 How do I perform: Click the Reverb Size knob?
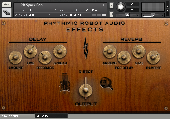pos(139,51)
